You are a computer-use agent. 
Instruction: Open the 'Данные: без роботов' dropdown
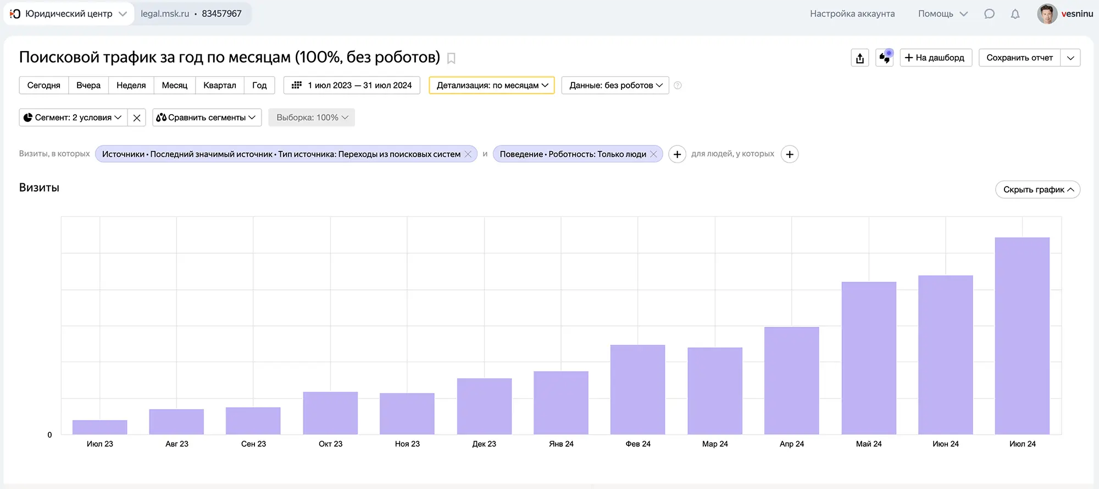click(x=615, y=86)
